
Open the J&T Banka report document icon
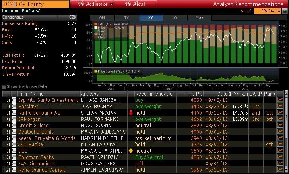pyautogui.click(x=14, y=144)
